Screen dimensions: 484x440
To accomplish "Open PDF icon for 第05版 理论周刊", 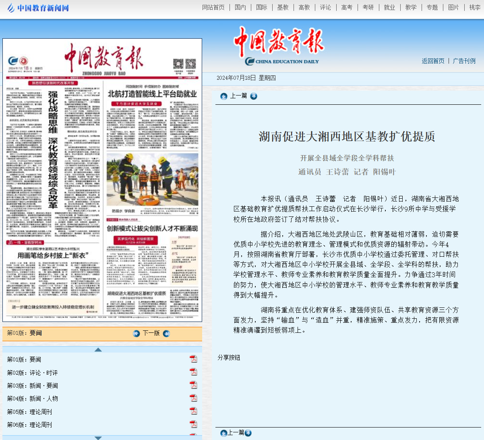I will (x=194, y=411).
